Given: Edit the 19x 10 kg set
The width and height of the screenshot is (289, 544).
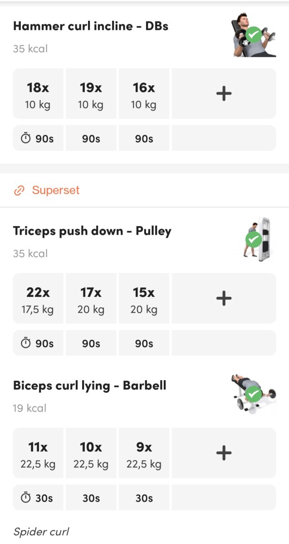Looking at the screenshot, I should [91, 94].
